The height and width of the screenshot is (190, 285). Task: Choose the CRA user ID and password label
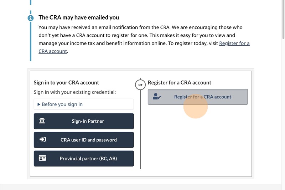point(88,140)
